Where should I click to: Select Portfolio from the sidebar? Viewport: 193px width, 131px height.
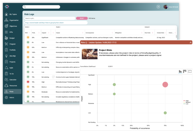(12, 50)
